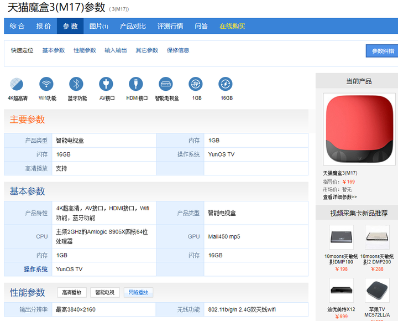Click the 10moons天敏炫影2 DMP200 name link
Image resolution: width=398 pixels, height=321 pixels.
point(377,259)
